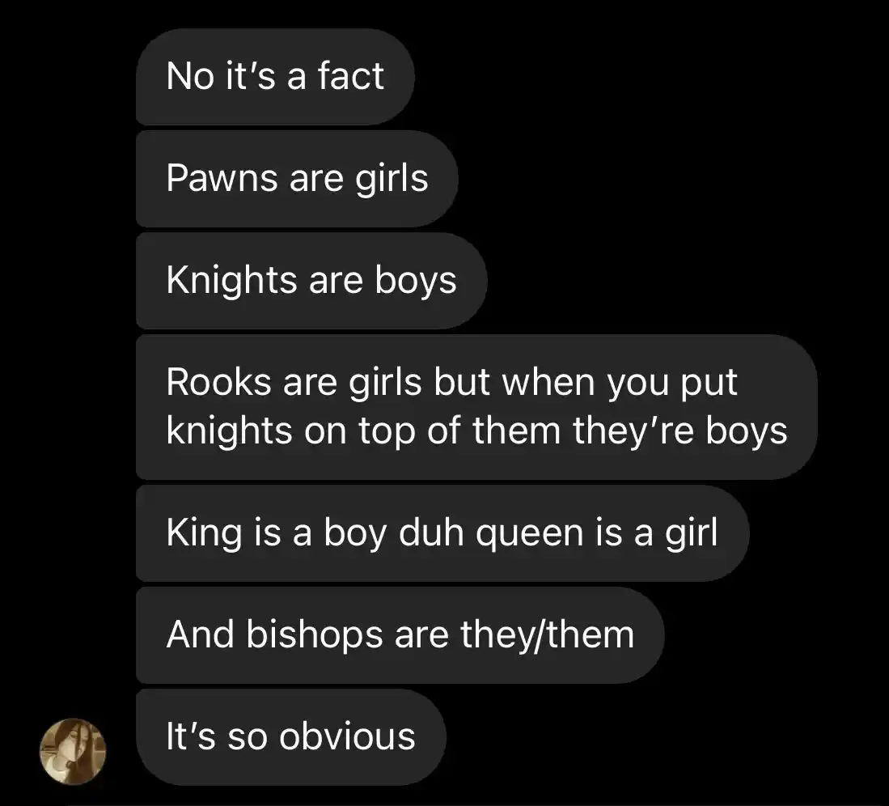This screenshot has width=889, height=806.
Task: Tap the word "they/them" in the bishops message
Action: 547,635
